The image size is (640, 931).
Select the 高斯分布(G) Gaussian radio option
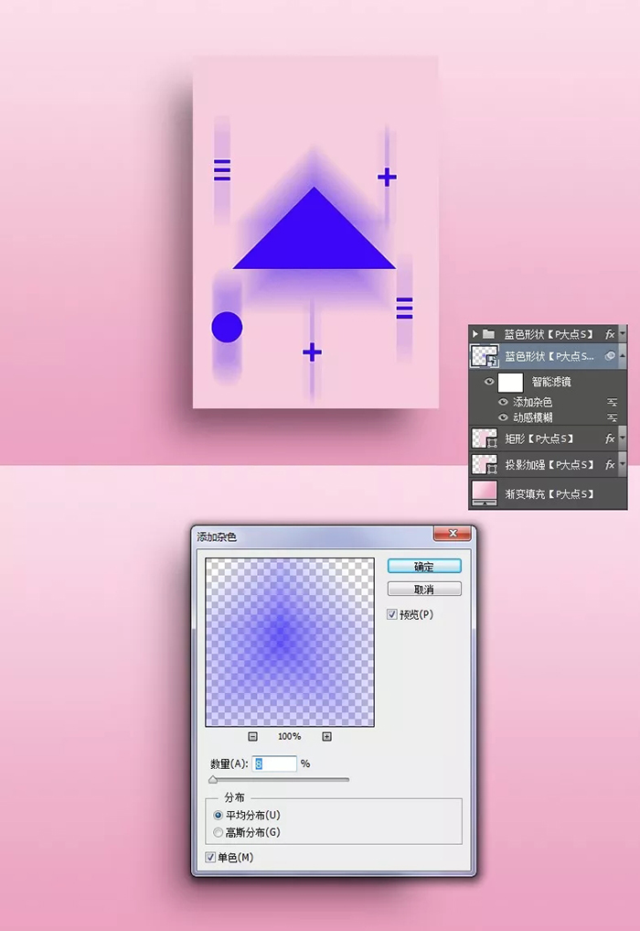[x=218, y=832]
